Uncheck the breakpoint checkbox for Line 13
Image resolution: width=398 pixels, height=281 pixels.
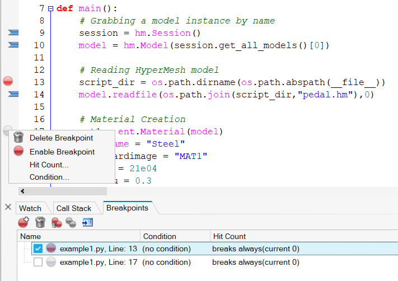tap(38, 248)
